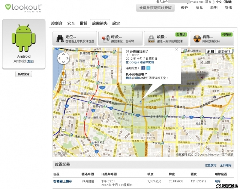The width and height of the screenshot is (240, 189).
Task: Click the Lookout Premium logo
Action: pos(23,8)
